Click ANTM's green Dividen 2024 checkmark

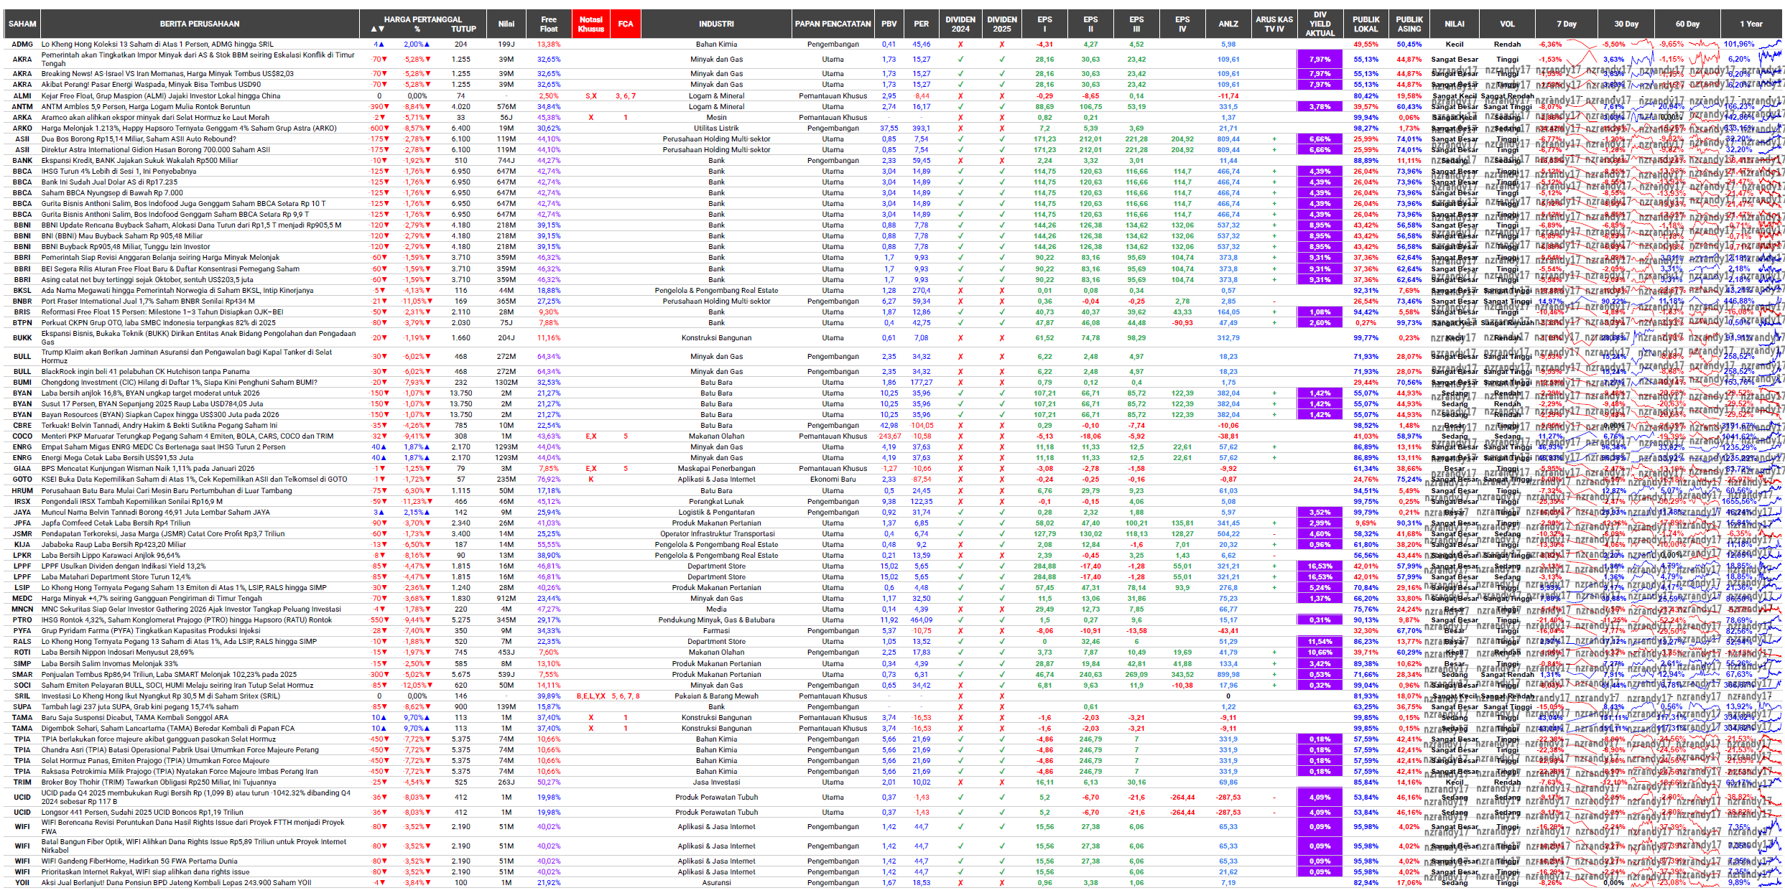960,107
